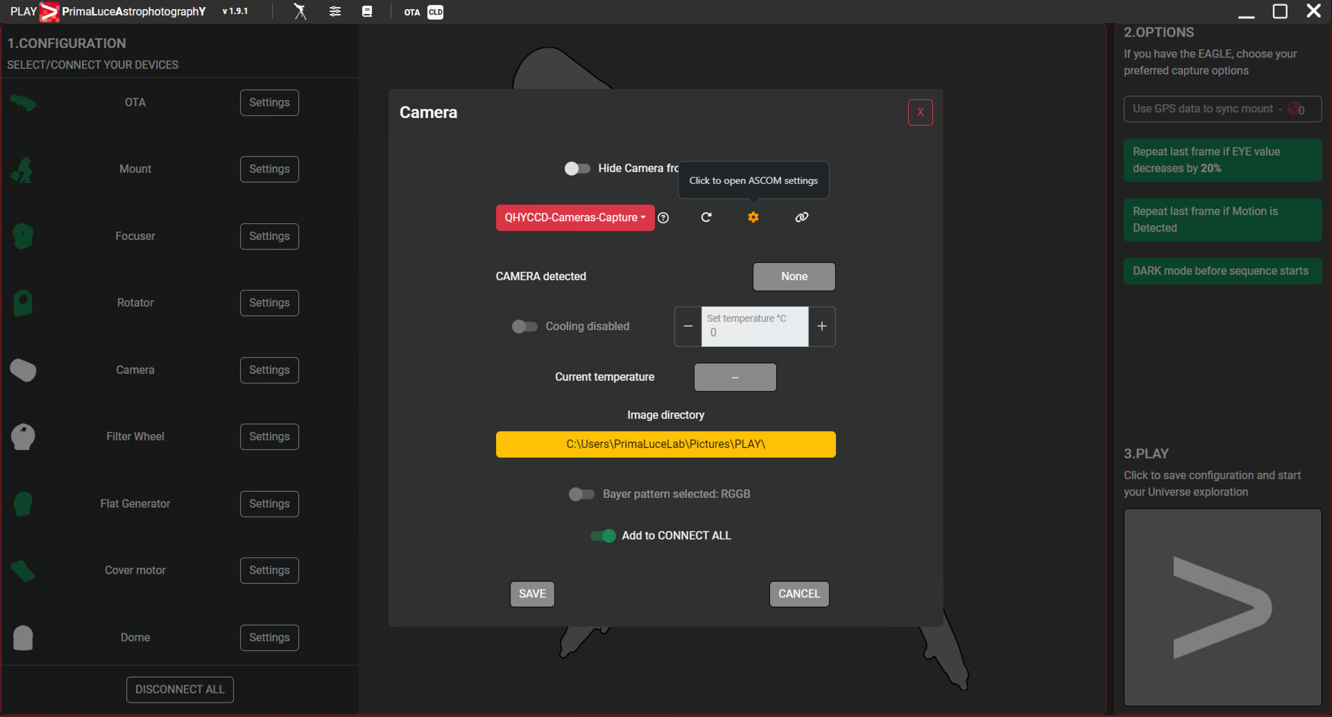Connect the camera using the link icon
The height and width of the screenshot is (717, 1332).
[x=801, y=217]
